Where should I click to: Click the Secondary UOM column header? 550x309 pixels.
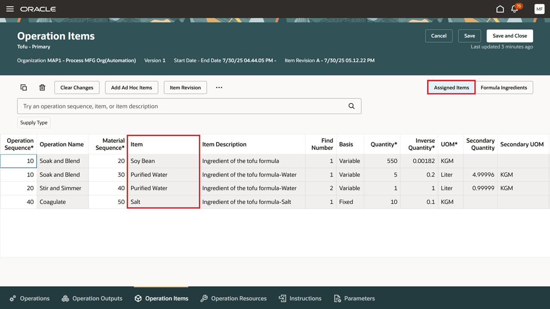pos(522,144)
